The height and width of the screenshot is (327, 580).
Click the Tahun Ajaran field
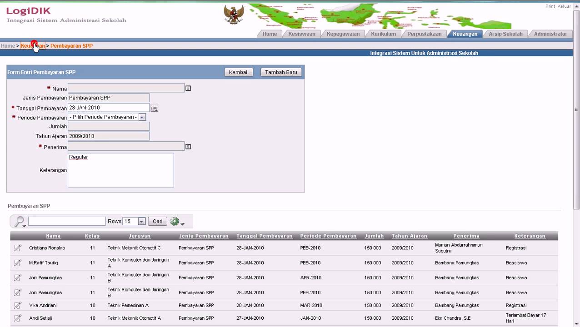click(x=109, y=136)
